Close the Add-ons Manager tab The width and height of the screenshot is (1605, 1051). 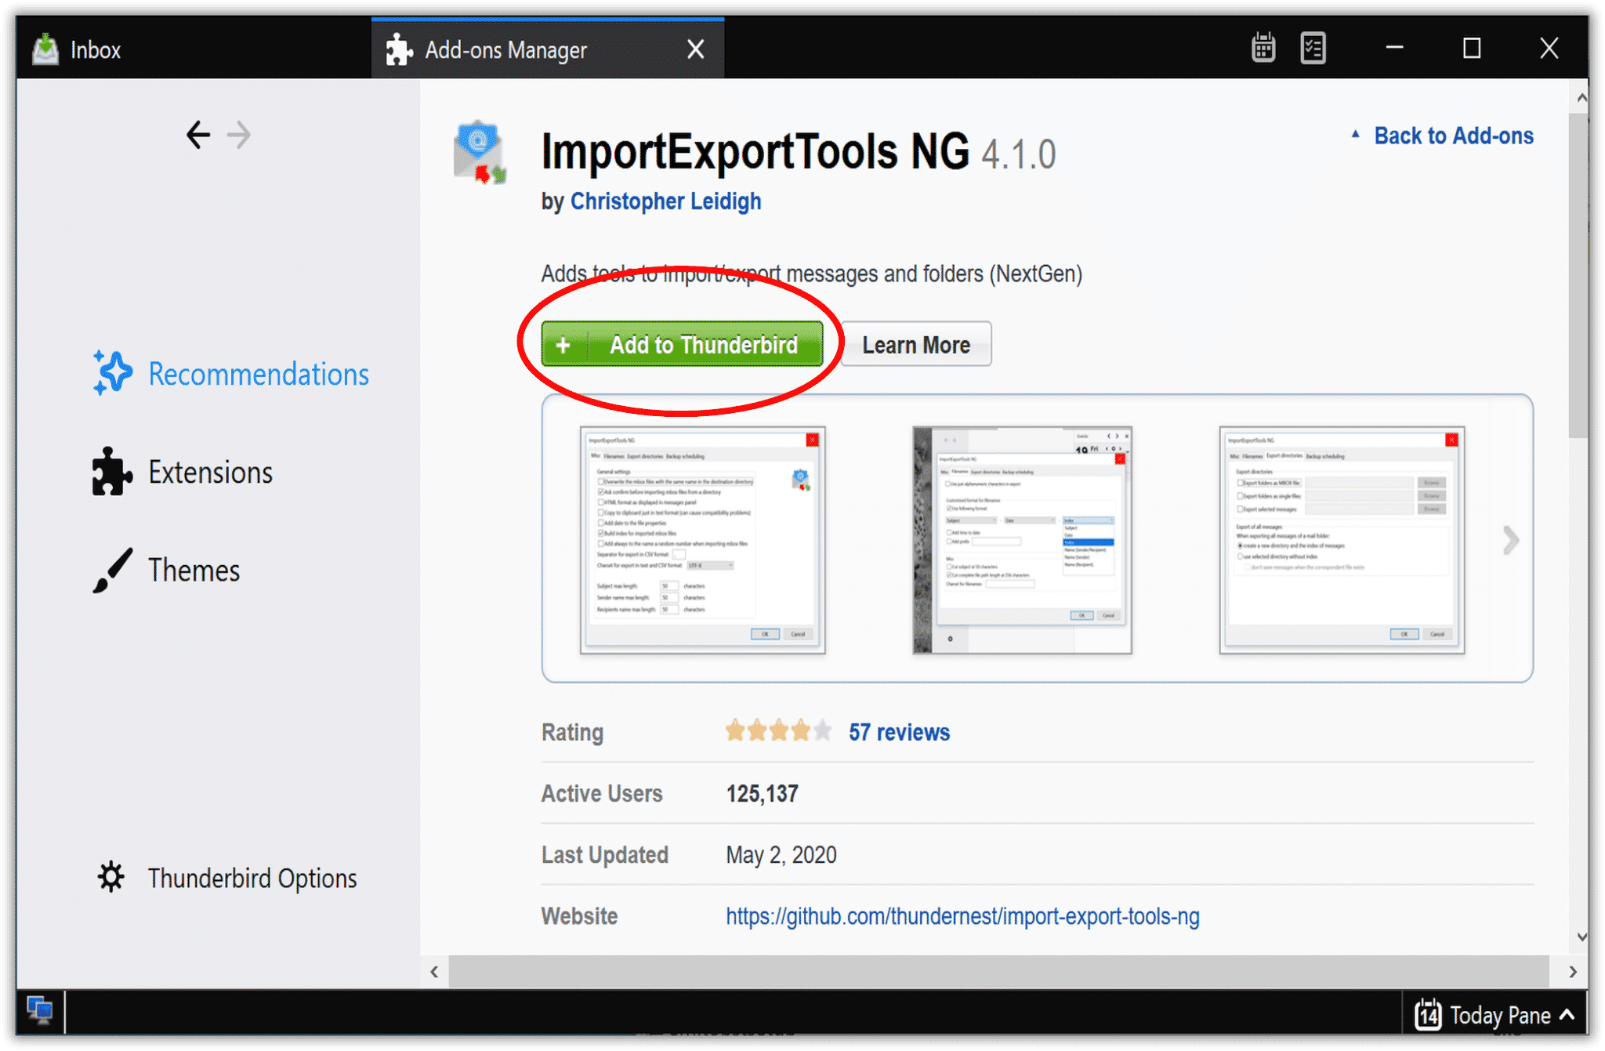[x=695, y=49]
